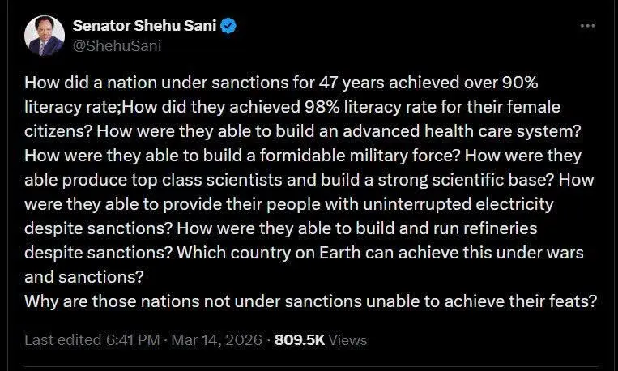Click the display name Senator Shehu Sani
The image size is (618, 371).
(x=145, y=27)
